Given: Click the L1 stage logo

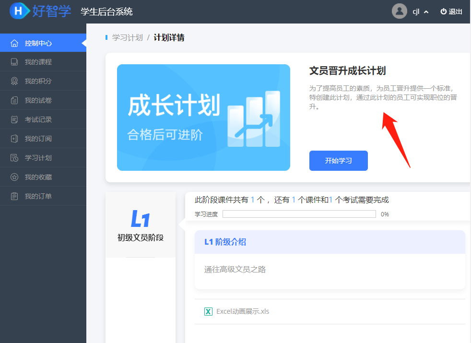Looking at the screenshot, I should (140, 219).
